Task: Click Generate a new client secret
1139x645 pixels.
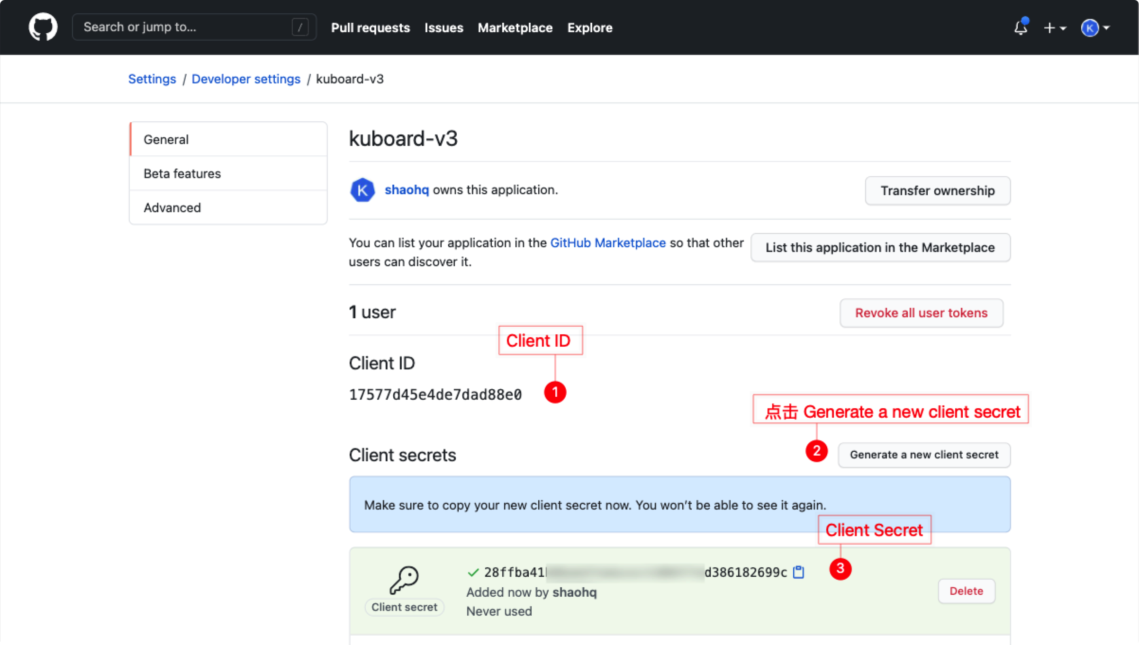Action: [x=923, y=455]
